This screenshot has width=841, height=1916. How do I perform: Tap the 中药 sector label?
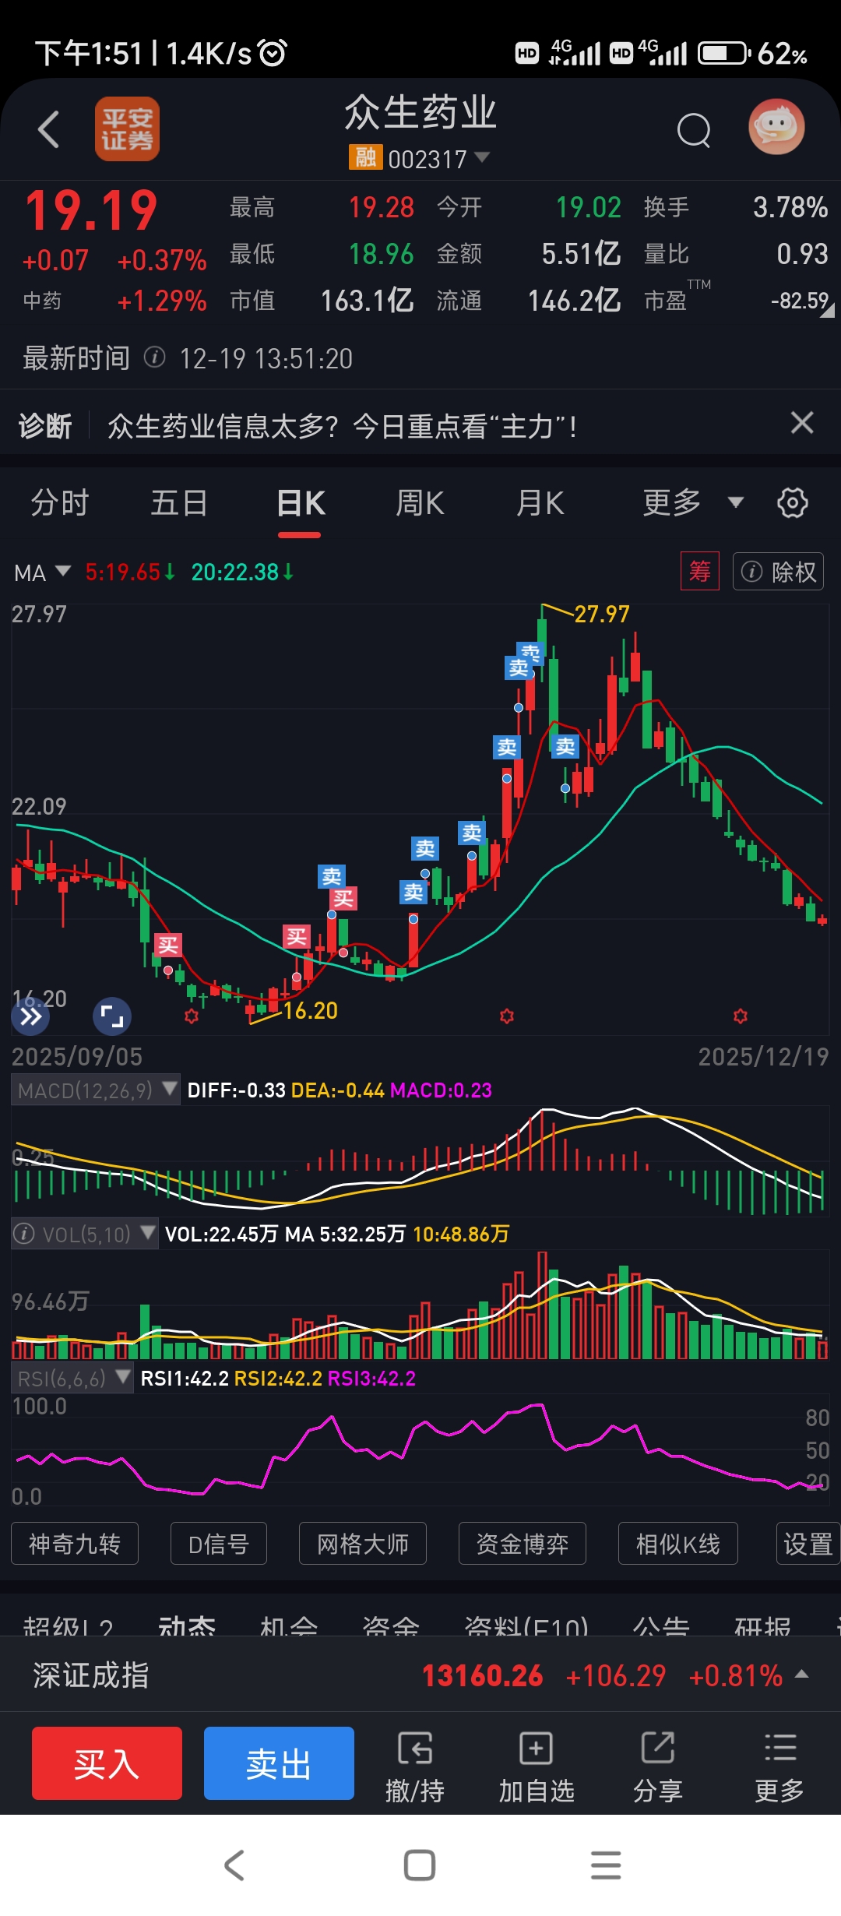point(42,301)
